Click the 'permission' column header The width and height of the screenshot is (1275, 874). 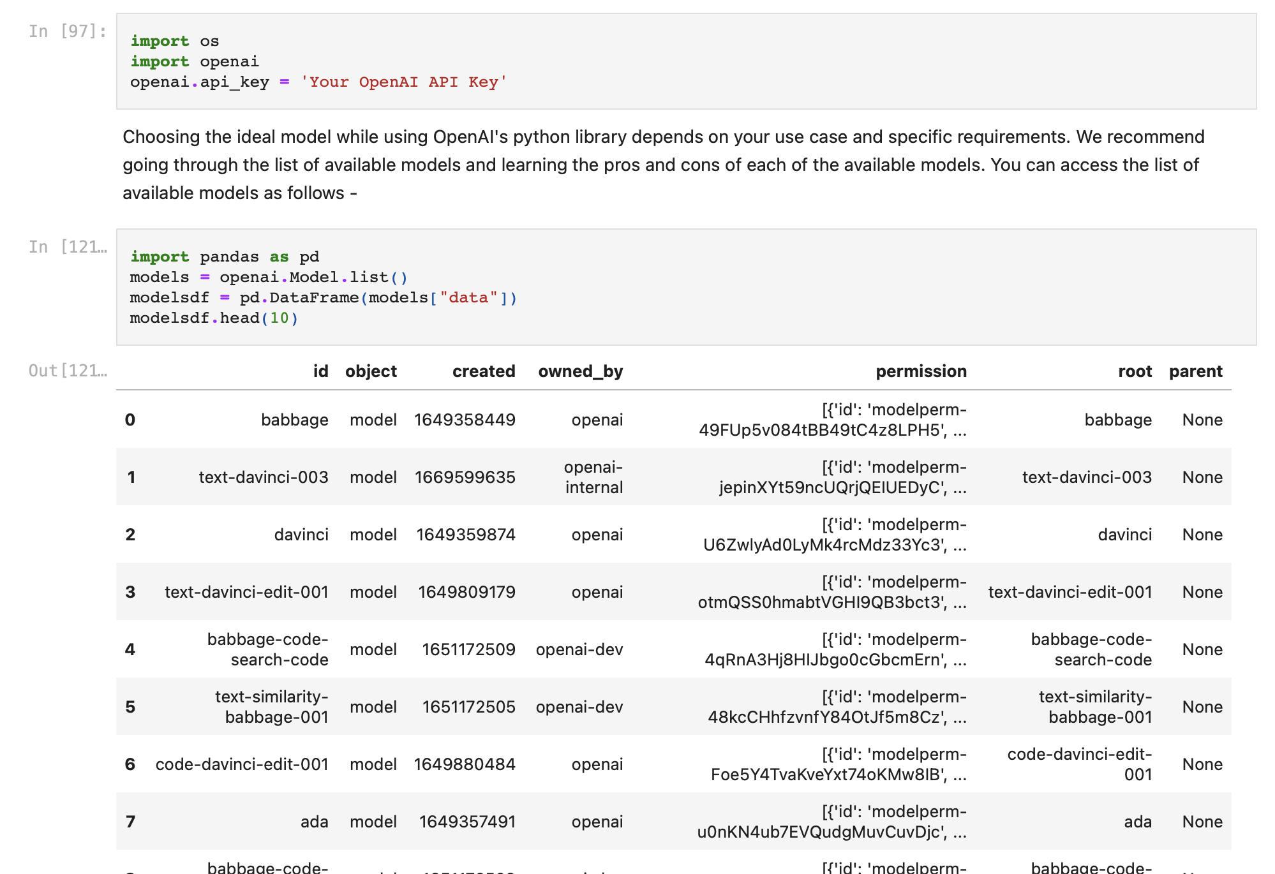coord(920,371)
